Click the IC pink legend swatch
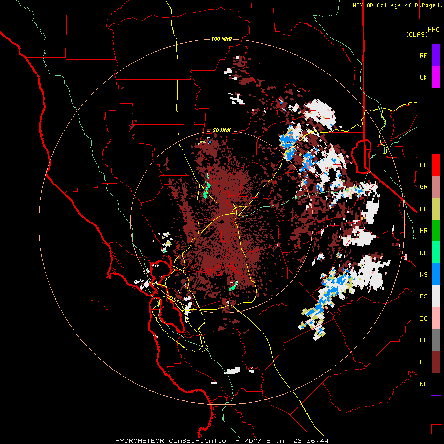This screenshot has width=444, height=444. pyautogui.click(x=436, y=318)
